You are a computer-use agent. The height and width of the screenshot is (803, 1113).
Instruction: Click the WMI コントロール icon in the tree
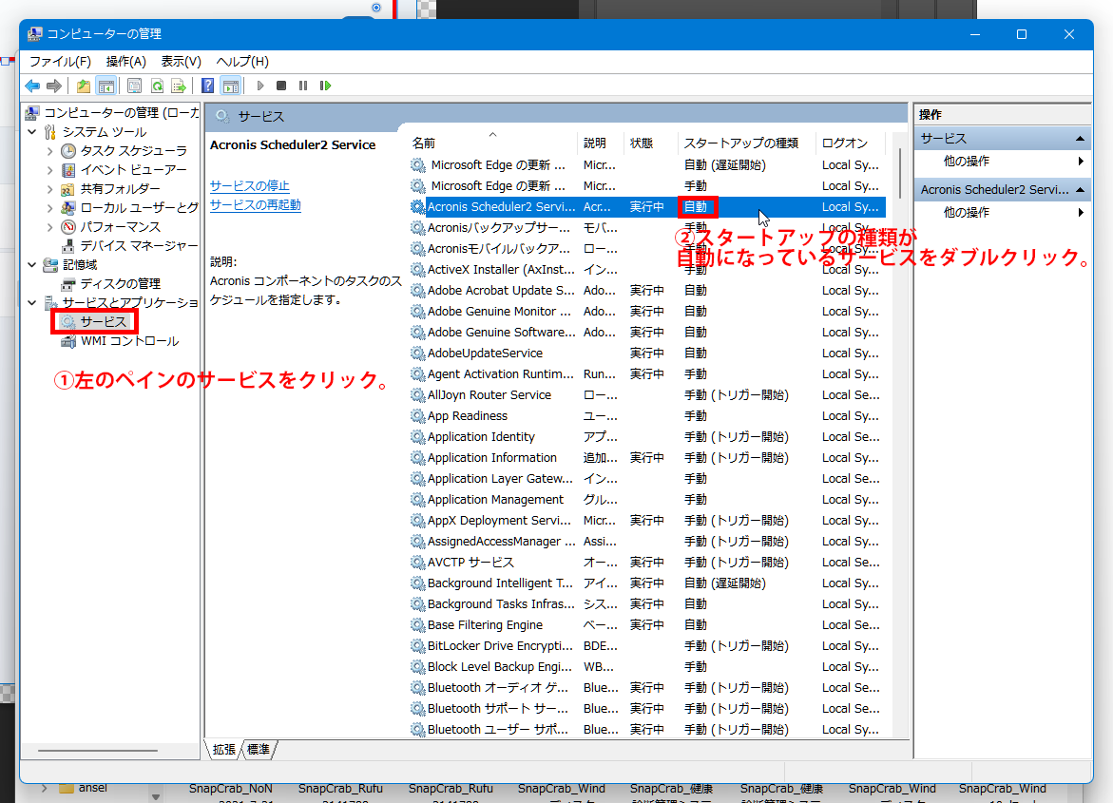[x=68, y=341]
